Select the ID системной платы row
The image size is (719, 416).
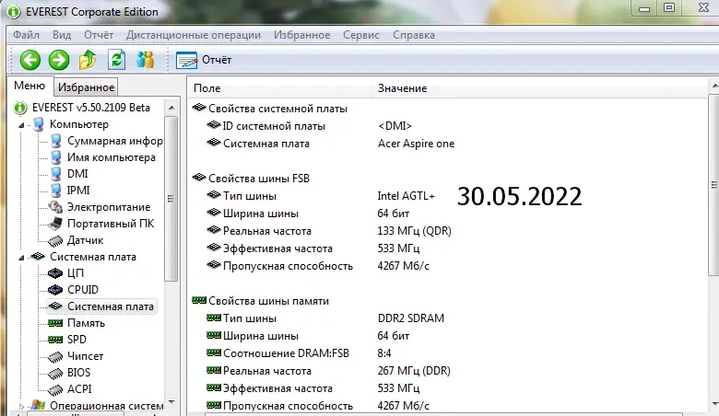click(274, 126)
